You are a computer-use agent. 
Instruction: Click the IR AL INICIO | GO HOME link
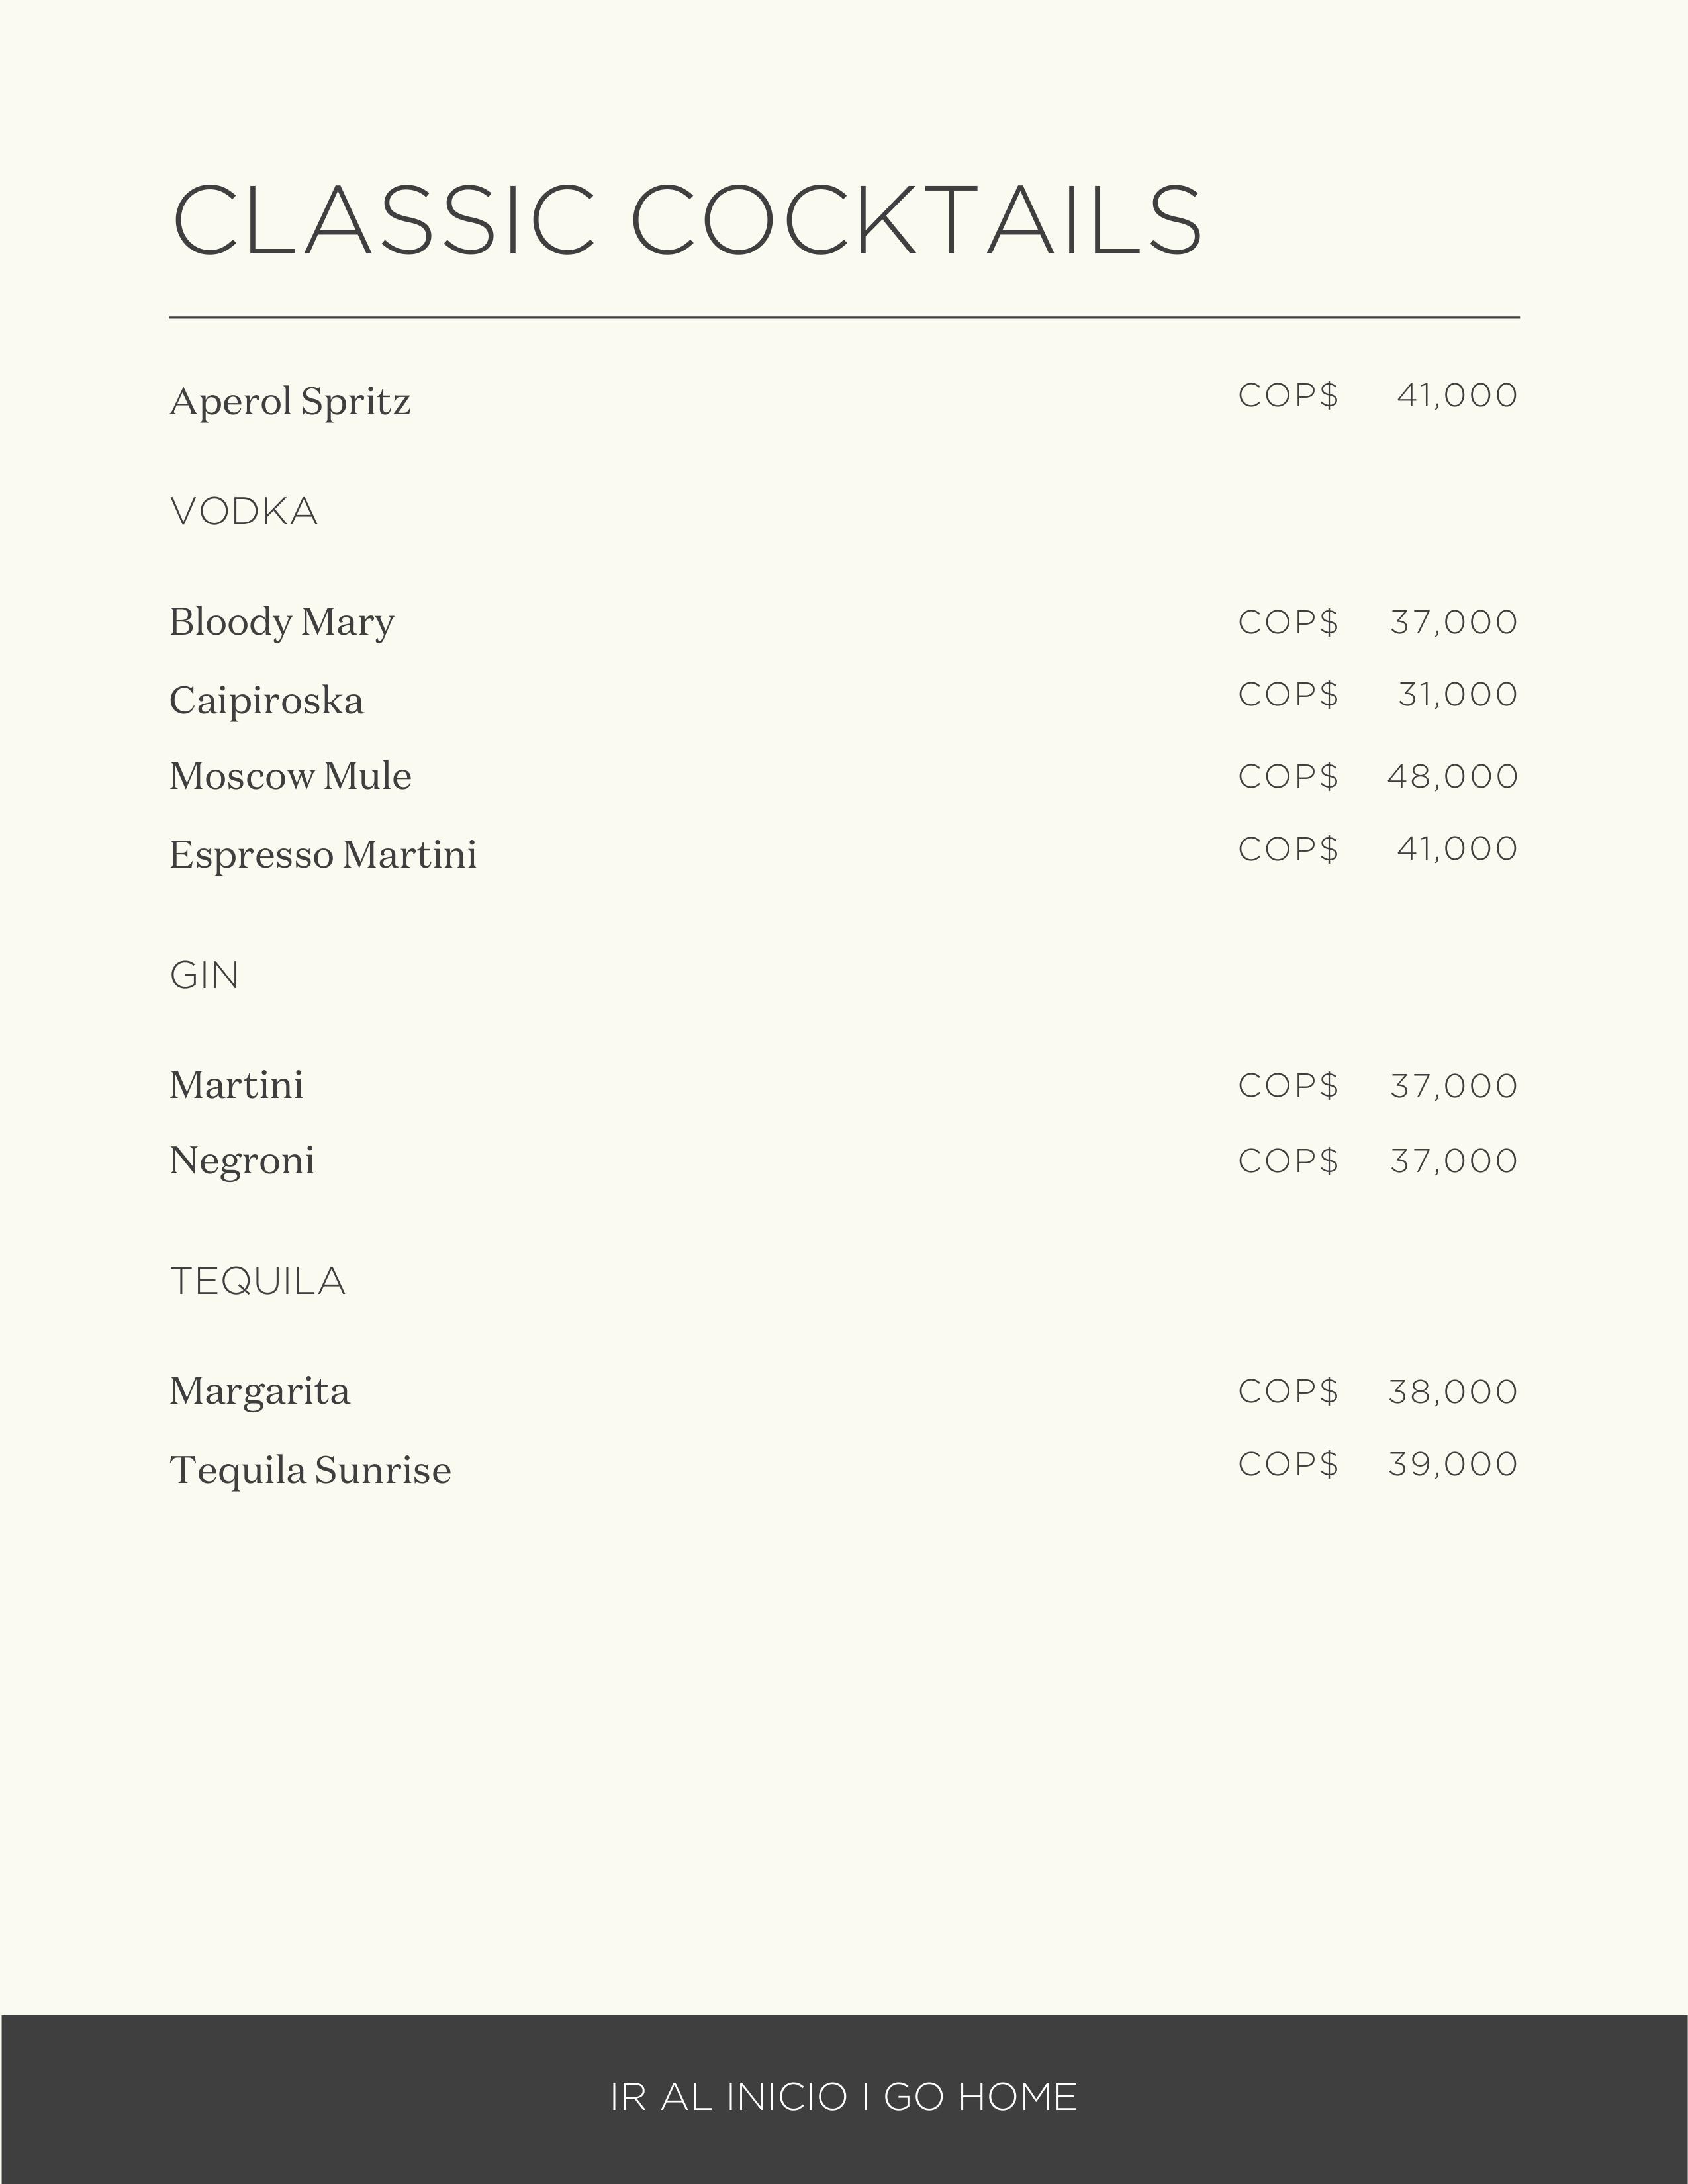[x=843, y=2097]
